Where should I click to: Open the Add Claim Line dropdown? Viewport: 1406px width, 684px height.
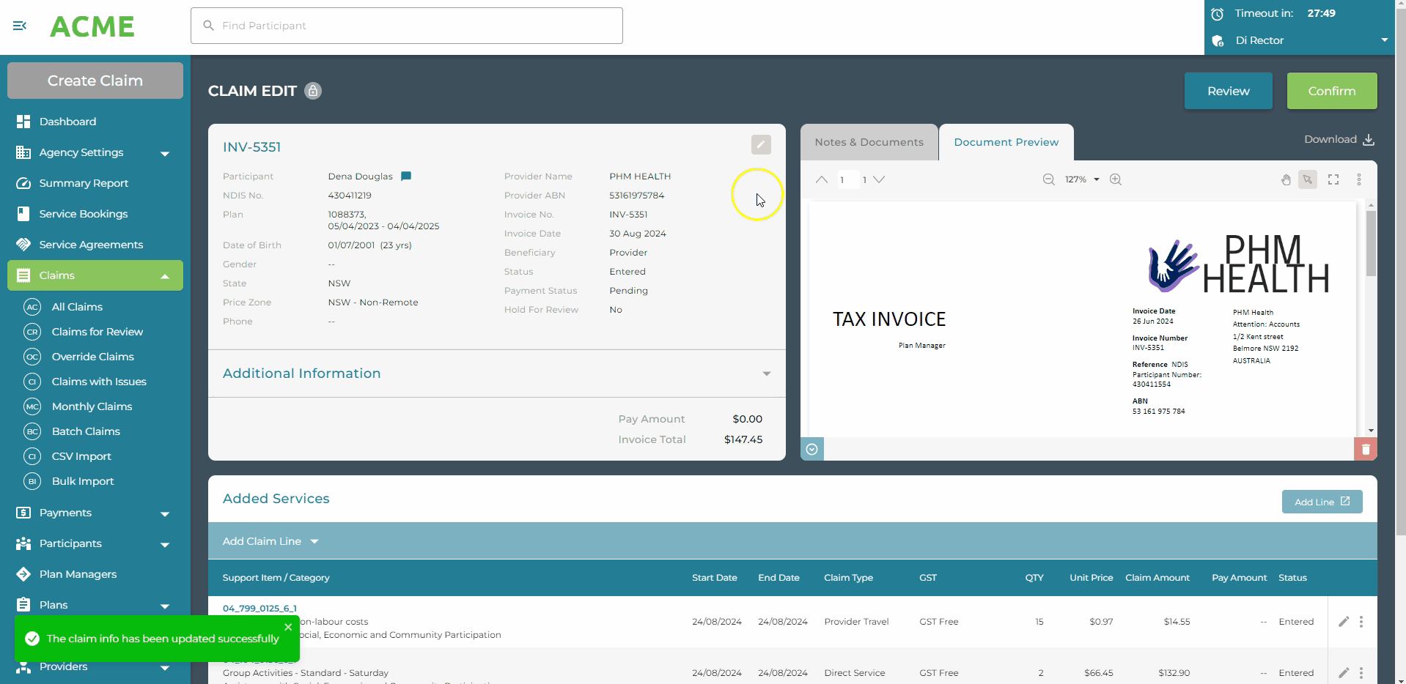[270, 541]
